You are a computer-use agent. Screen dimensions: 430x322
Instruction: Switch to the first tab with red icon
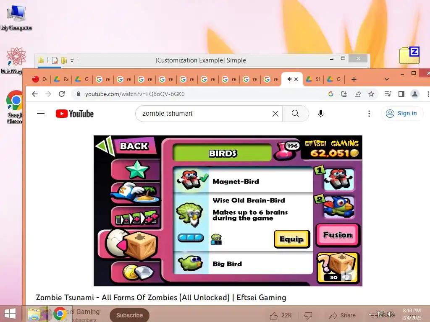(39, 79)
